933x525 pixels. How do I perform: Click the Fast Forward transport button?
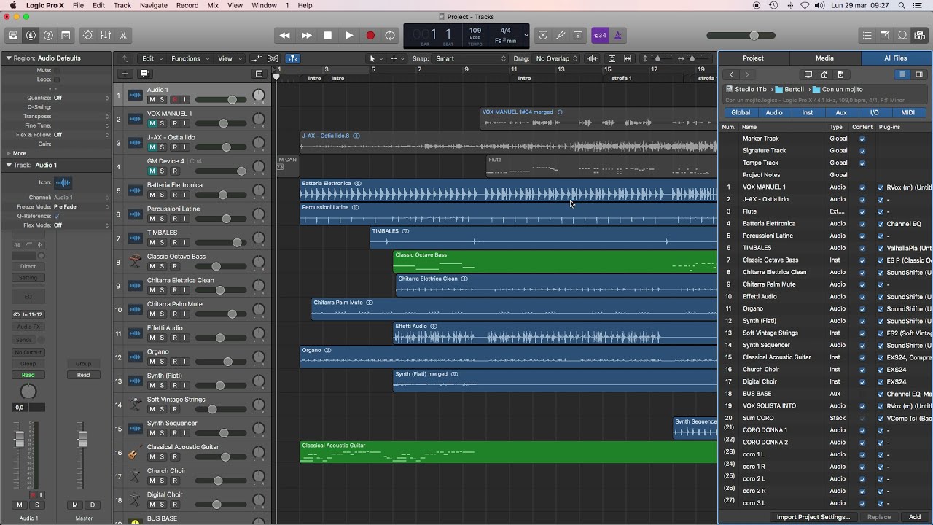(306, 35)
